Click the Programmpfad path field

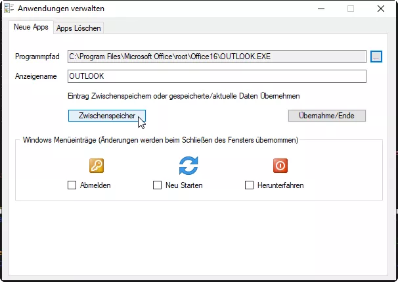click(x=217, y=57)
